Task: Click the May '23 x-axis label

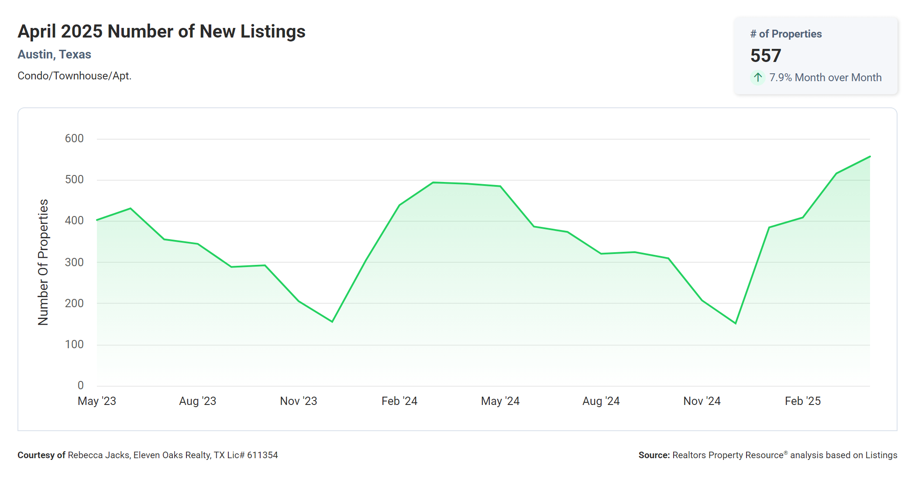Action: tap(97, 401)
